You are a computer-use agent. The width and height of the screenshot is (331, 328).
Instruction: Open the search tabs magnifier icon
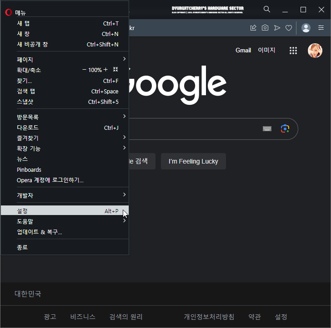pyautogui.click(x=267, y=9)
